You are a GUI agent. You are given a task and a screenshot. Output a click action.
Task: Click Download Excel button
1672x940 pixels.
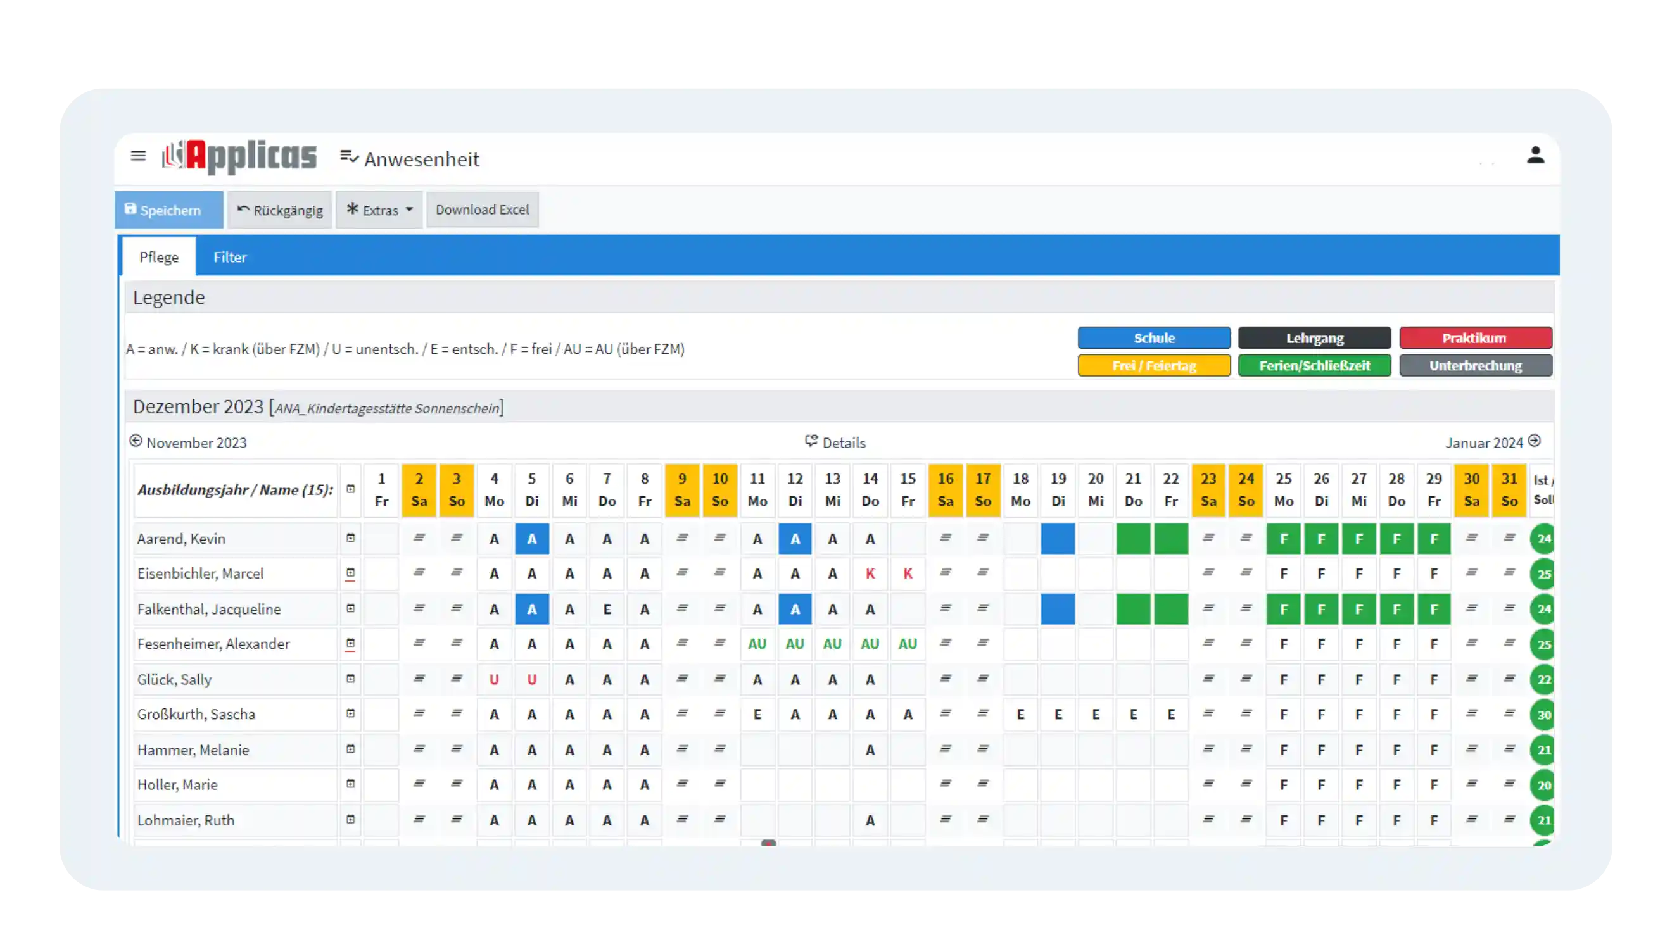tap(482, 210)
